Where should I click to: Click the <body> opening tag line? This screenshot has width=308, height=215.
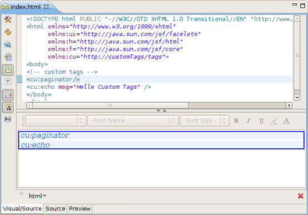tap(37, 64)
